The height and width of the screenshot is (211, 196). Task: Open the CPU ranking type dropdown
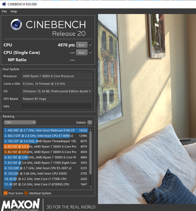(x=20, y=122)
